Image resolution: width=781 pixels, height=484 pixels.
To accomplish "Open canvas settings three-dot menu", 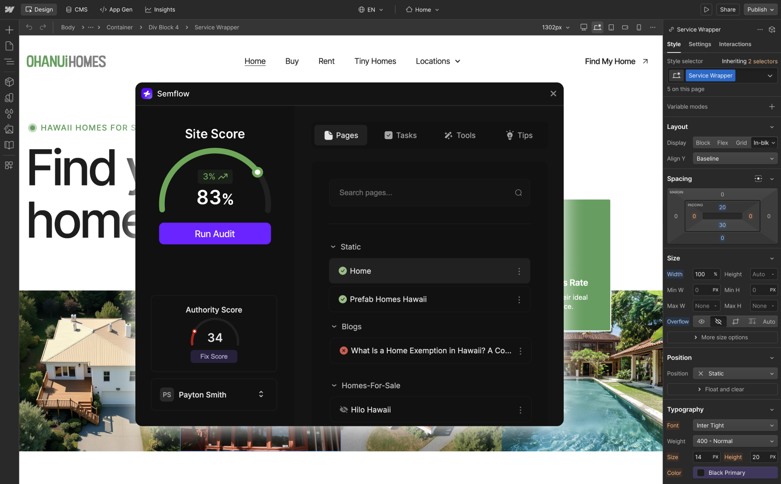I will (x=653, y=27).
